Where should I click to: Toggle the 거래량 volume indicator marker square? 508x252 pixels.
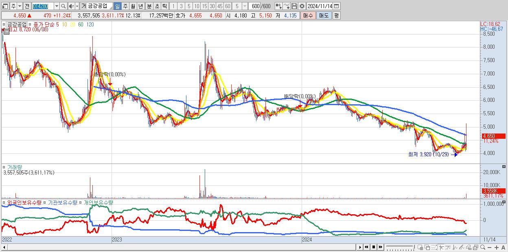coord(4,166)
